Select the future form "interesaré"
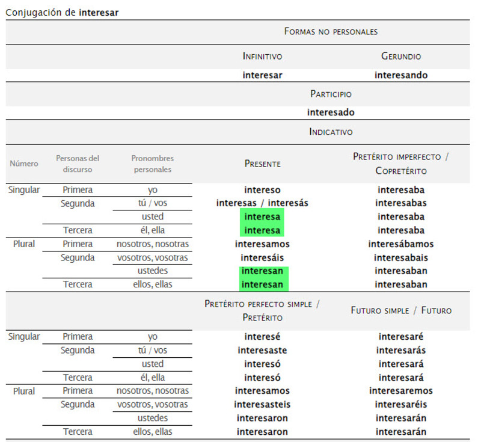This screenshot has width=481, height=442. [x=401, y=337]
